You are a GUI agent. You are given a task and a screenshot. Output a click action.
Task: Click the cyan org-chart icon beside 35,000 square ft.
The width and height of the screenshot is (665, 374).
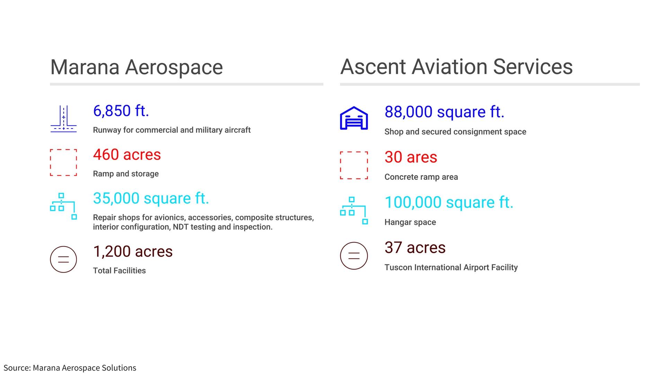(x=63, y=206)
